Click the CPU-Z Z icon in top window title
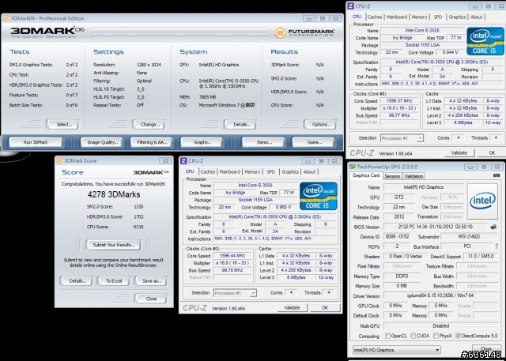506x361 pixels. point(350,6)
